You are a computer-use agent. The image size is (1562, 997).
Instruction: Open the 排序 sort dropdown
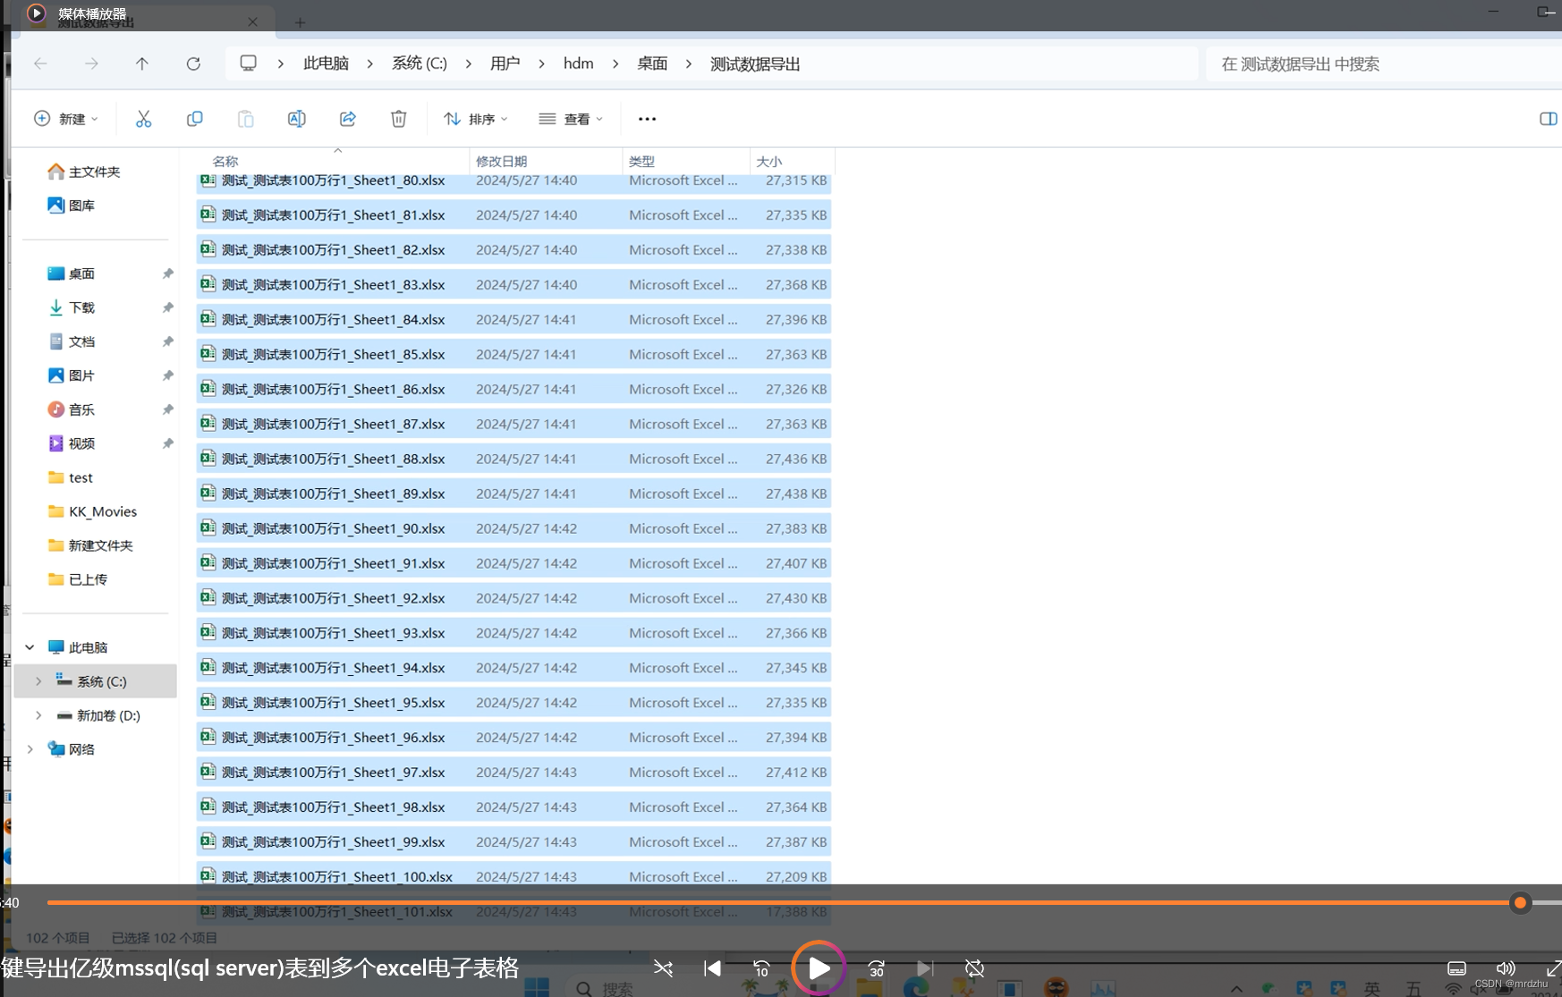[x=477, y=118]
